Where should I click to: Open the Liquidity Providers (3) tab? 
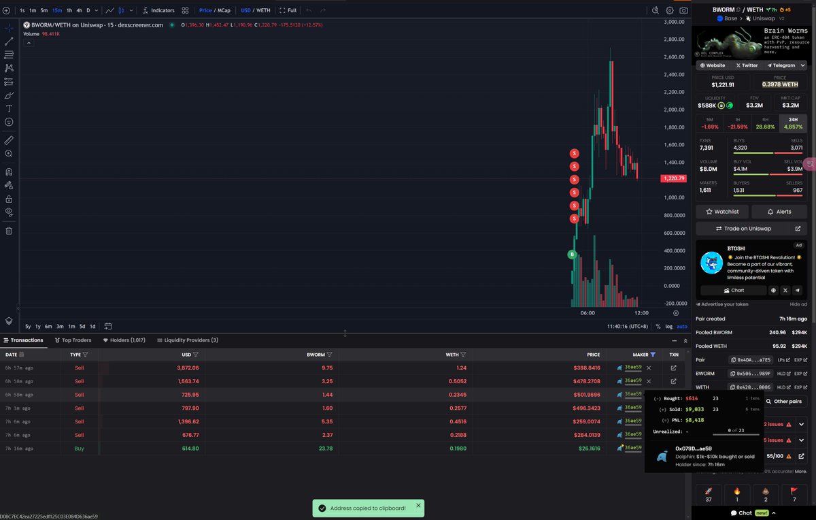point(187,340)
